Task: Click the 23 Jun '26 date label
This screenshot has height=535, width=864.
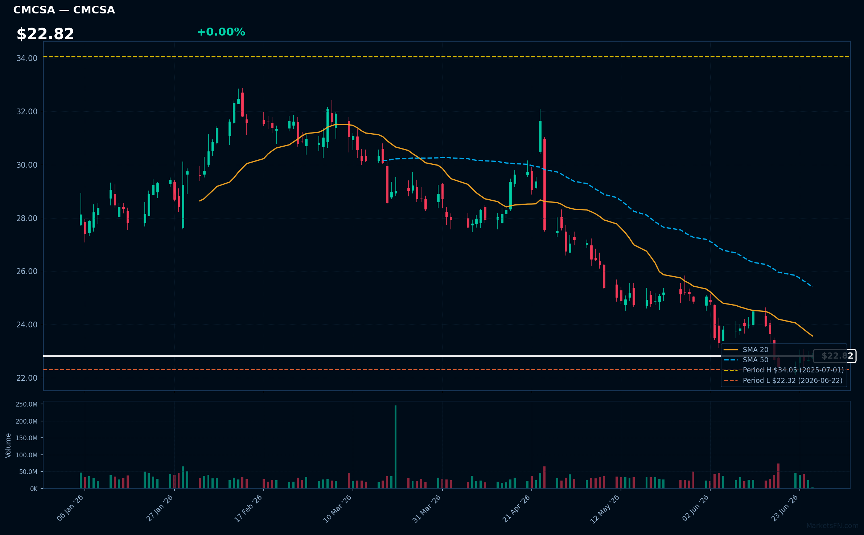Action: [x=785, y=508]
